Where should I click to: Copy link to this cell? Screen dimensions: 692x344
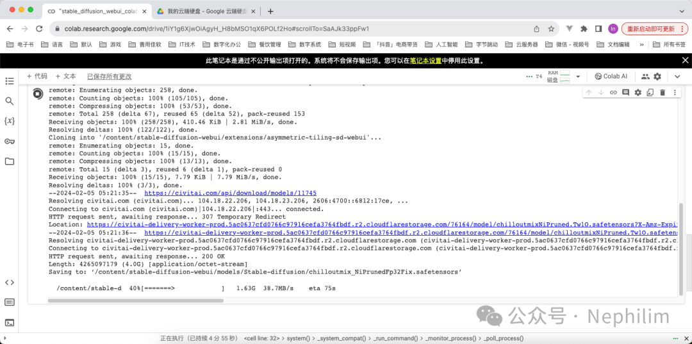[x=613, y=92]
